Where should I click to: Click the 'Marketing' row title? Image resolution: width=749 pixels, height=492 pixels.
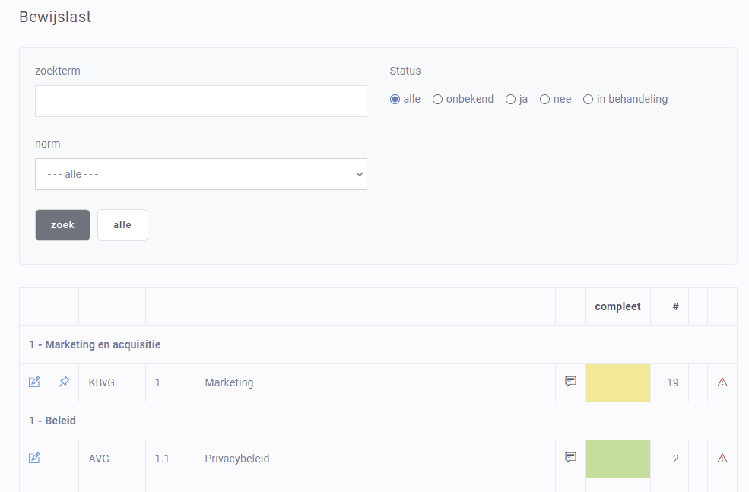coord(230,382)
